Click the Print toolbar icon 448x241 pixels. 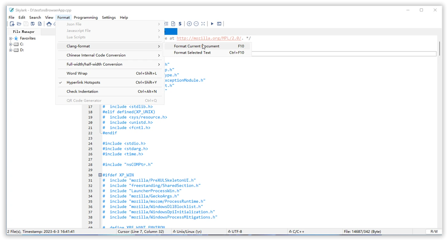coord(49,24)
